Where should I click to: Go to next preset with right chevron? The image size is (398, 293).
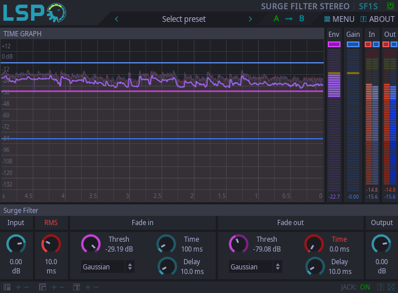(250, 19)
